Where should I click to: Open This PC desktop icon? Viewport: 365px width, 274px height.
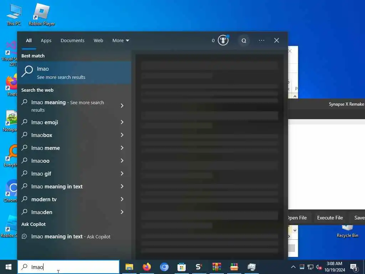[x=14, y=15]
